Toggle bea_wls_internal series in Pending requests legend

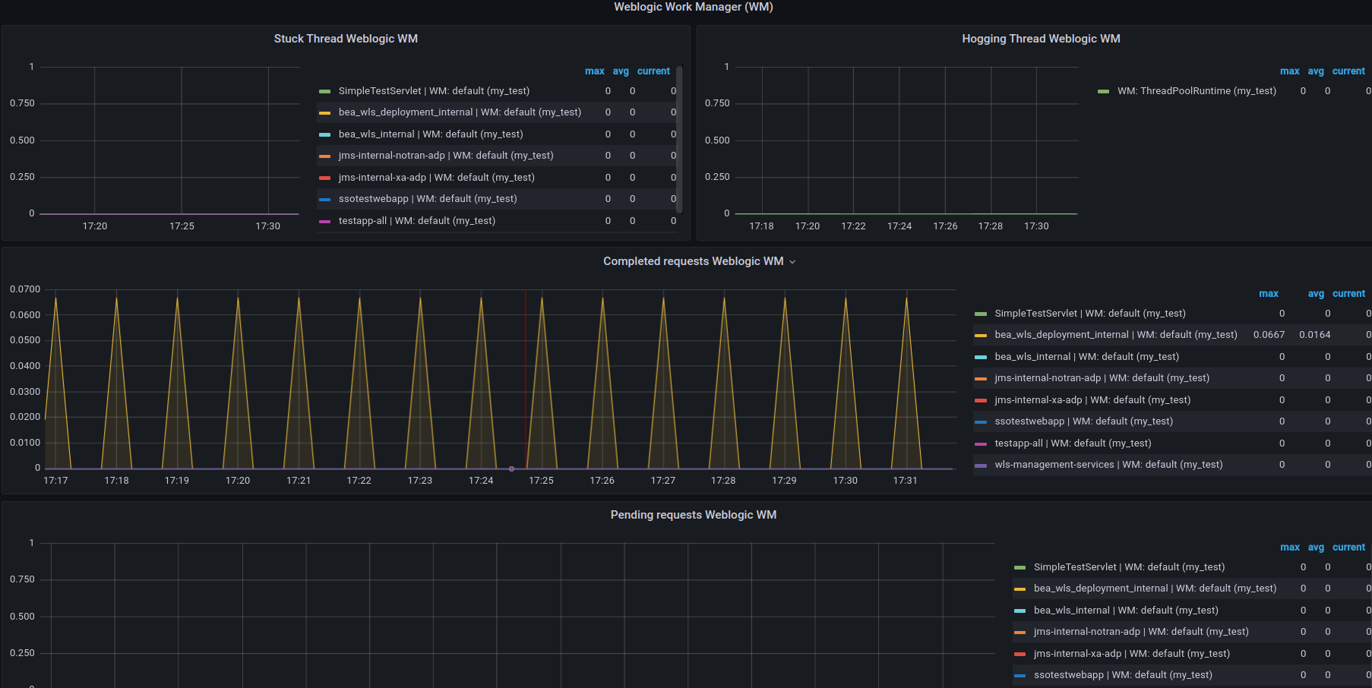[1126, 611]
